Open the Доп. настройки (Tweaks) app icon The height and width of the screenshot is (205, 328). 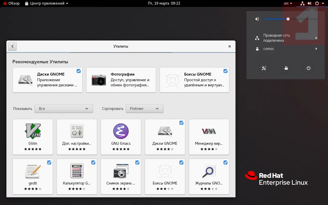[x=77, y=131]
